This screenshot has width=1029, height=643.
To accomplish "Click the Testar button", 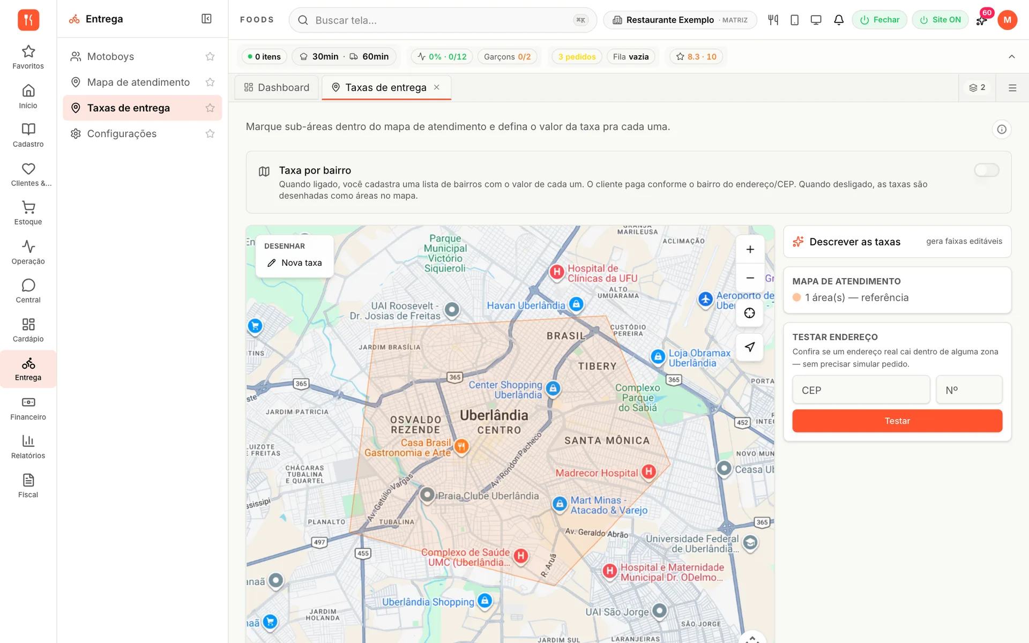I will click(x=897, y=421).
